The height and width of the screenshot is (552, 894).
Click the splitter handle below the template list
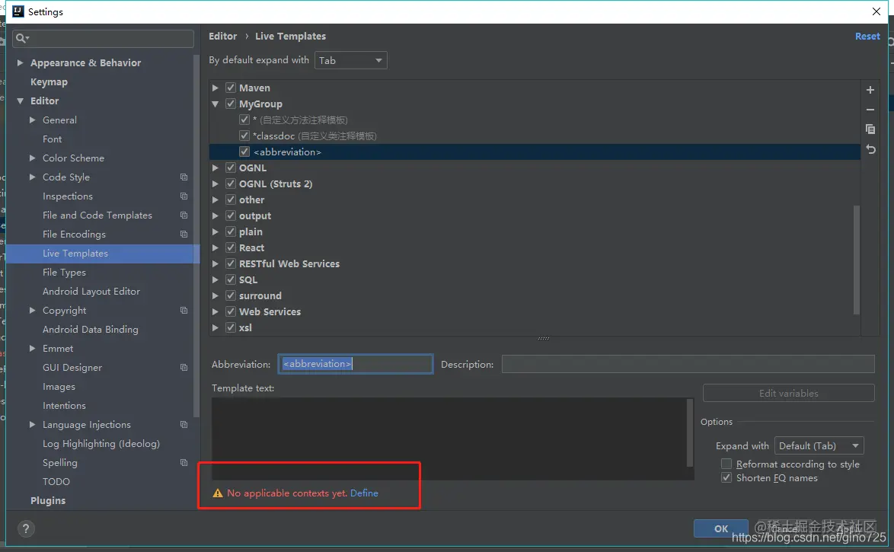coord(544,338)
